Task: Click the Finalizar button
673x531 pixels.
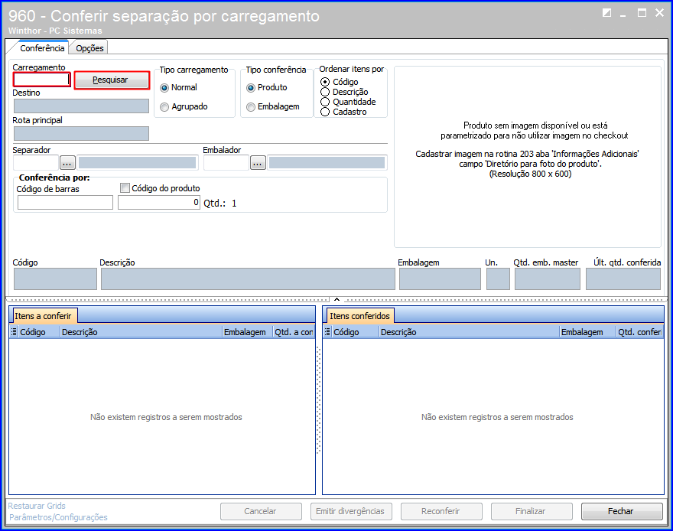Action: tap(532, 511)
